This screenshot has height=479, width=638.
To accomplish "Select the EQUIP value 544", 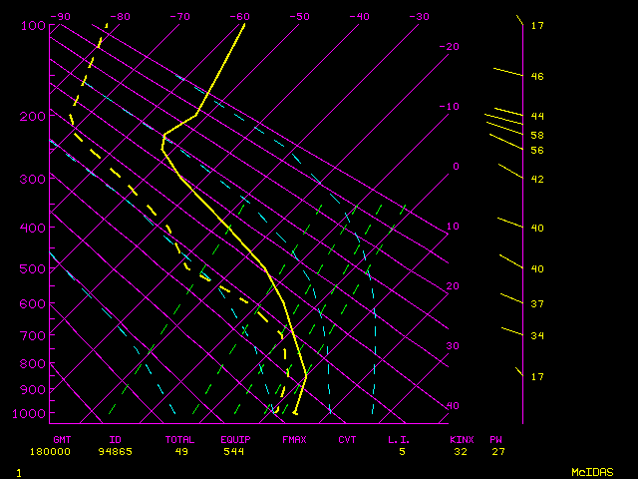I will [234, 451].
